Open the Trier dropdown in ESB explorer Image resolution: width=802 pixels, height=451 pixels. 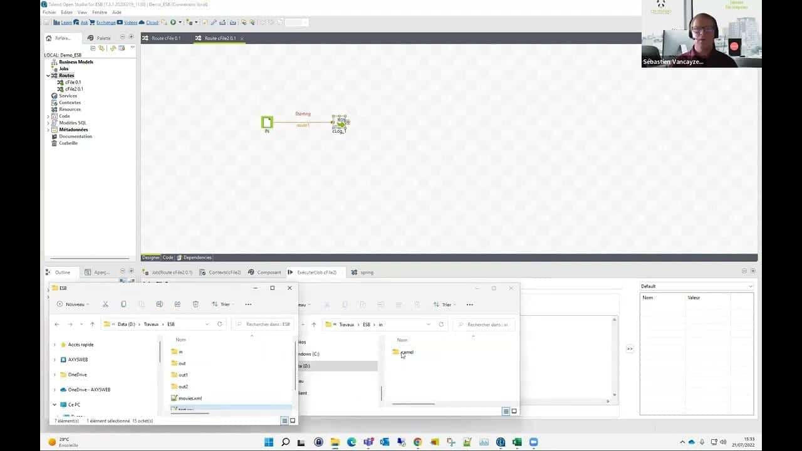tap(222, 304)
